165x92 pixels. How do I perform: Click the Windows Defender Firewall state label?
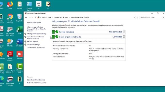[64, 46]
